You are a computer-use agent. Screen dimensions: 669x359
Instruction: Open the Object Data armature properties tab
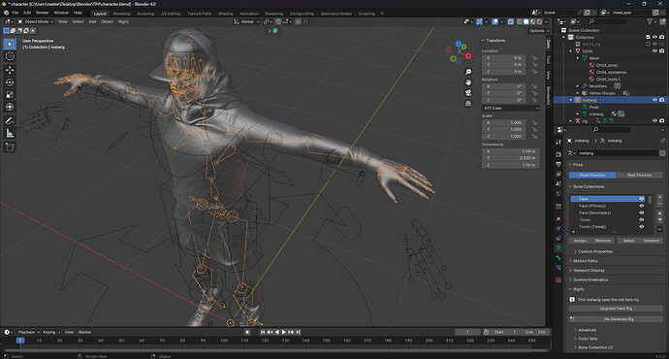point(558,248)
